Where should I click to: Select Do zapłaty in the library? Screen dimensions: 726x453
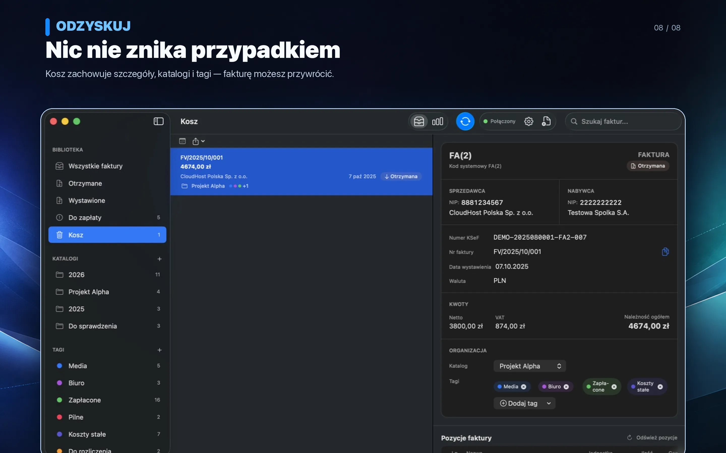coord(107,217)
